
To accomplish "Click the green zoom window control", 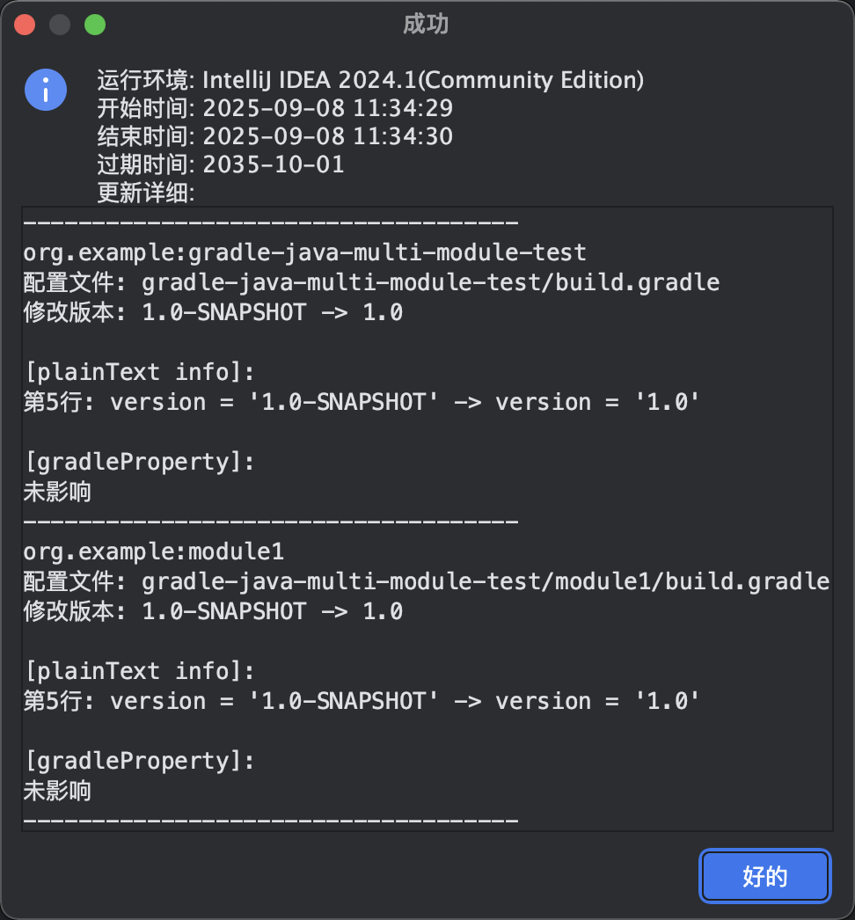I will (94, 24).
